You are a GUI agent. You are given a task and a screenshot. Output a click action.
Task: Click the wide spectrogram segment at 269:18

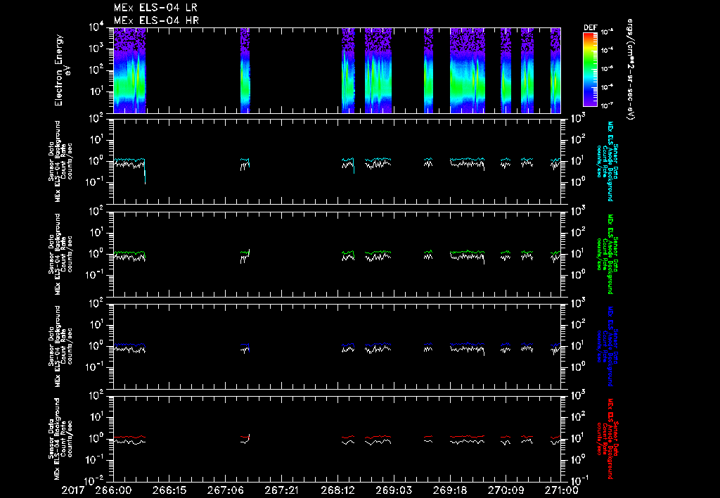pos(468,70)
